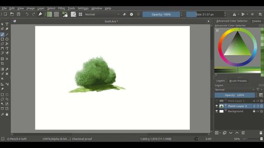Select the Calligraphy tool

(7, 29)
